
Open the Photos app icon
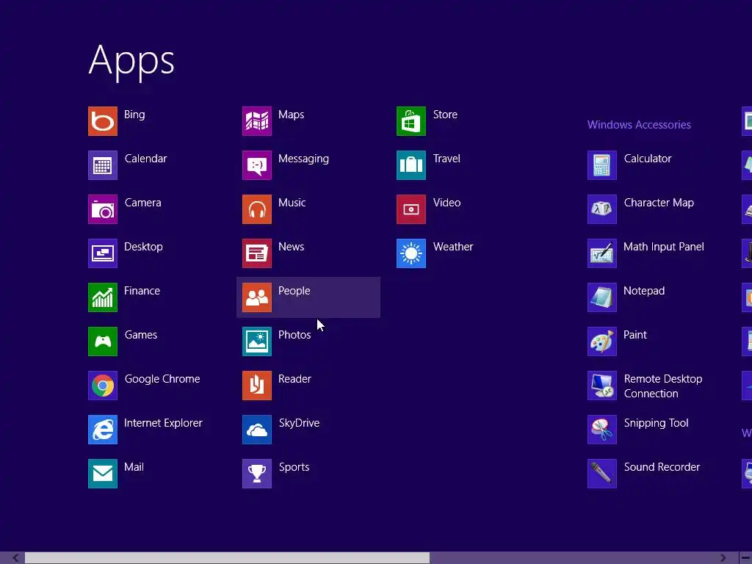coord(257,341)
